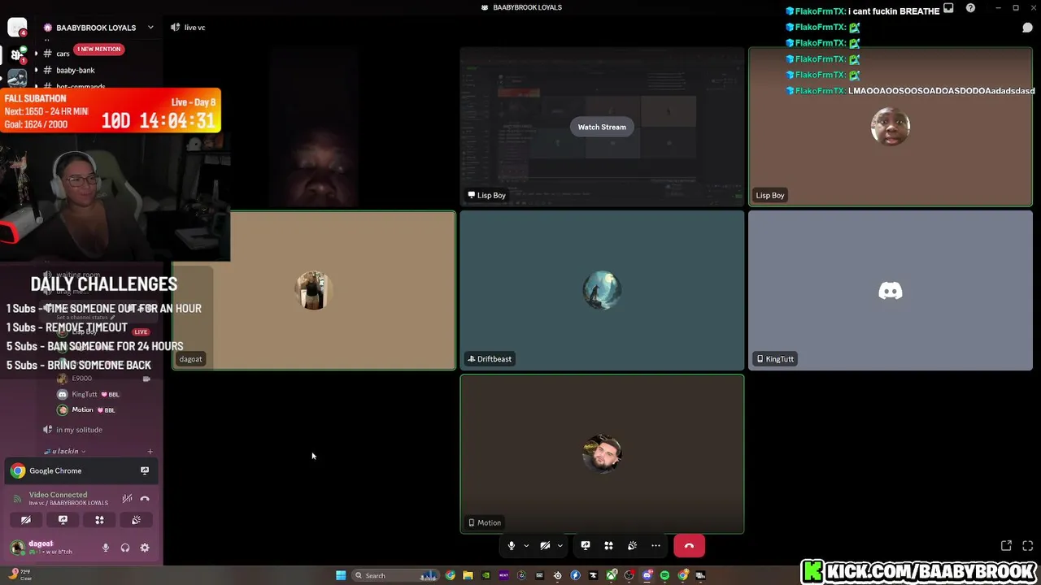This screenshot has width=1041, height=585.
Task: Open top server icon with 4 badge
Action: click(x=17, y=28)
